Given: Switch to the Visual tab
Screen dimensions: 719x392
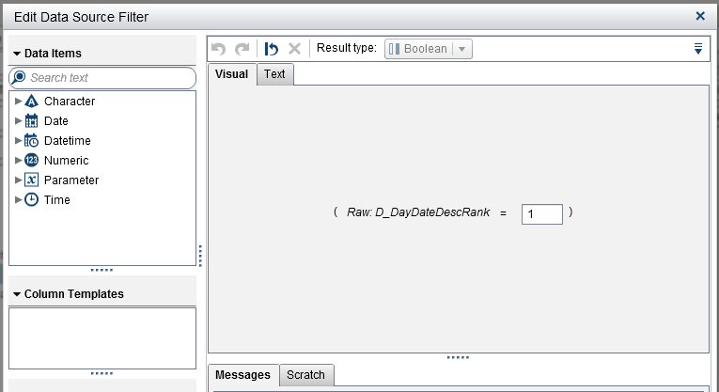Looking at the screenshot, I should point(231,74).
